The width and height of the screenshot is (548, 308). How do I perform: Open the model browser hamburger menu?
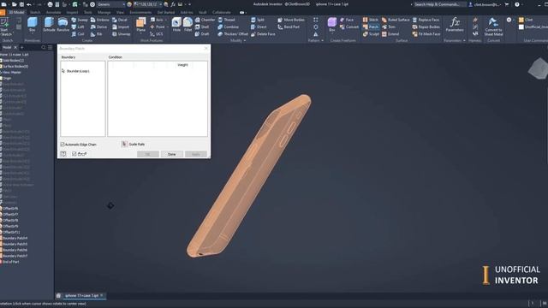[50, 47]
